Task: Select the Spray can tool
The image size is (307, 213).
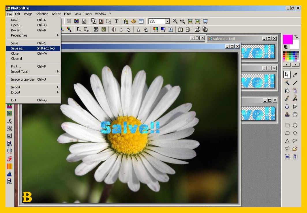Action: pos(295,91)
